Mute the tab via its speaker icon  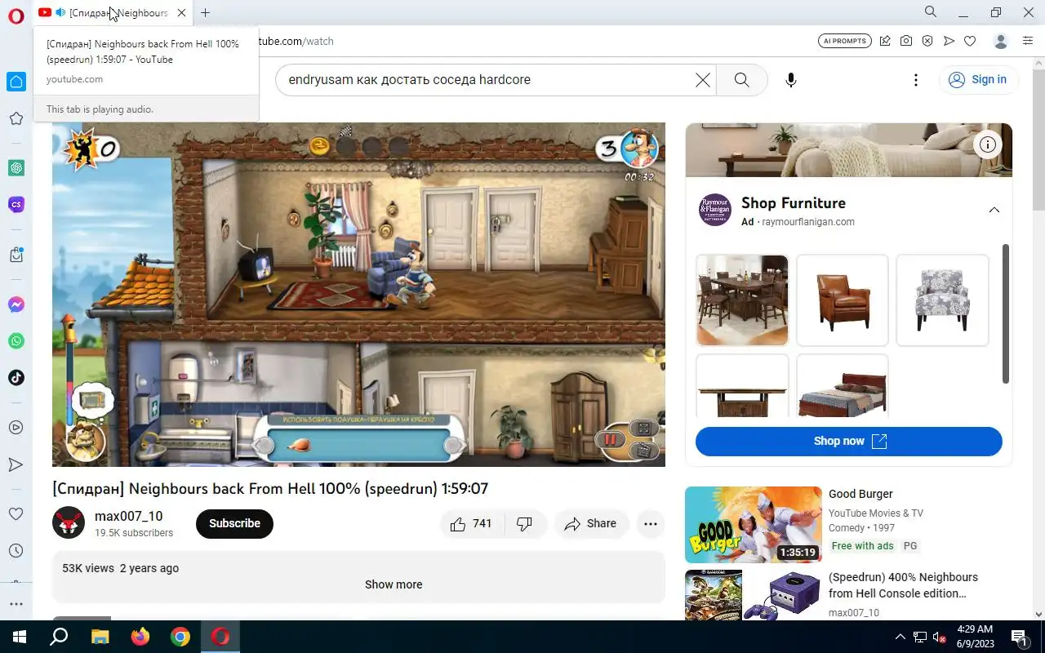click(x=60, y=12)
